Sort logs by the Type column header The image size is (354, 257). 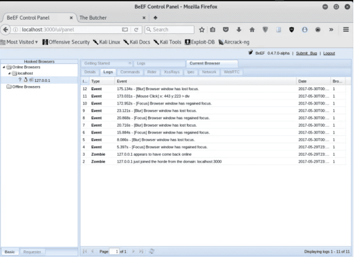pyautogui.click(x=102, y=81)
